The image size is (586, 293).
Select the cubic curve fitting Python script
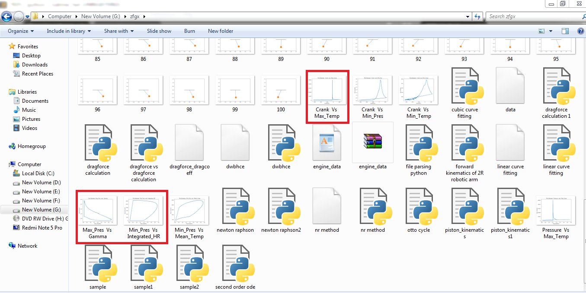tap(464, 142)
